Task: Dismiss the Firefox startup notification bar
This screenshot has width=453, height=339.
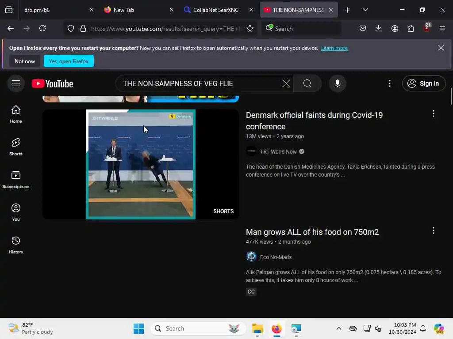Action: [441, 48]
